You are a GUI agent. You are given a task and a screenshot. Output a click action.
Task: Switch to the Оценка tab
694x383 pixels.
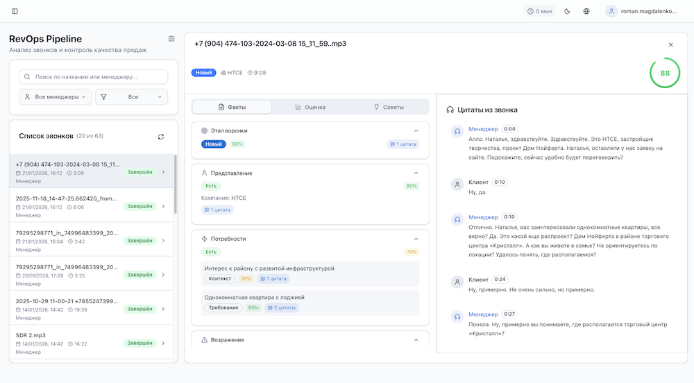coord(310,107)
